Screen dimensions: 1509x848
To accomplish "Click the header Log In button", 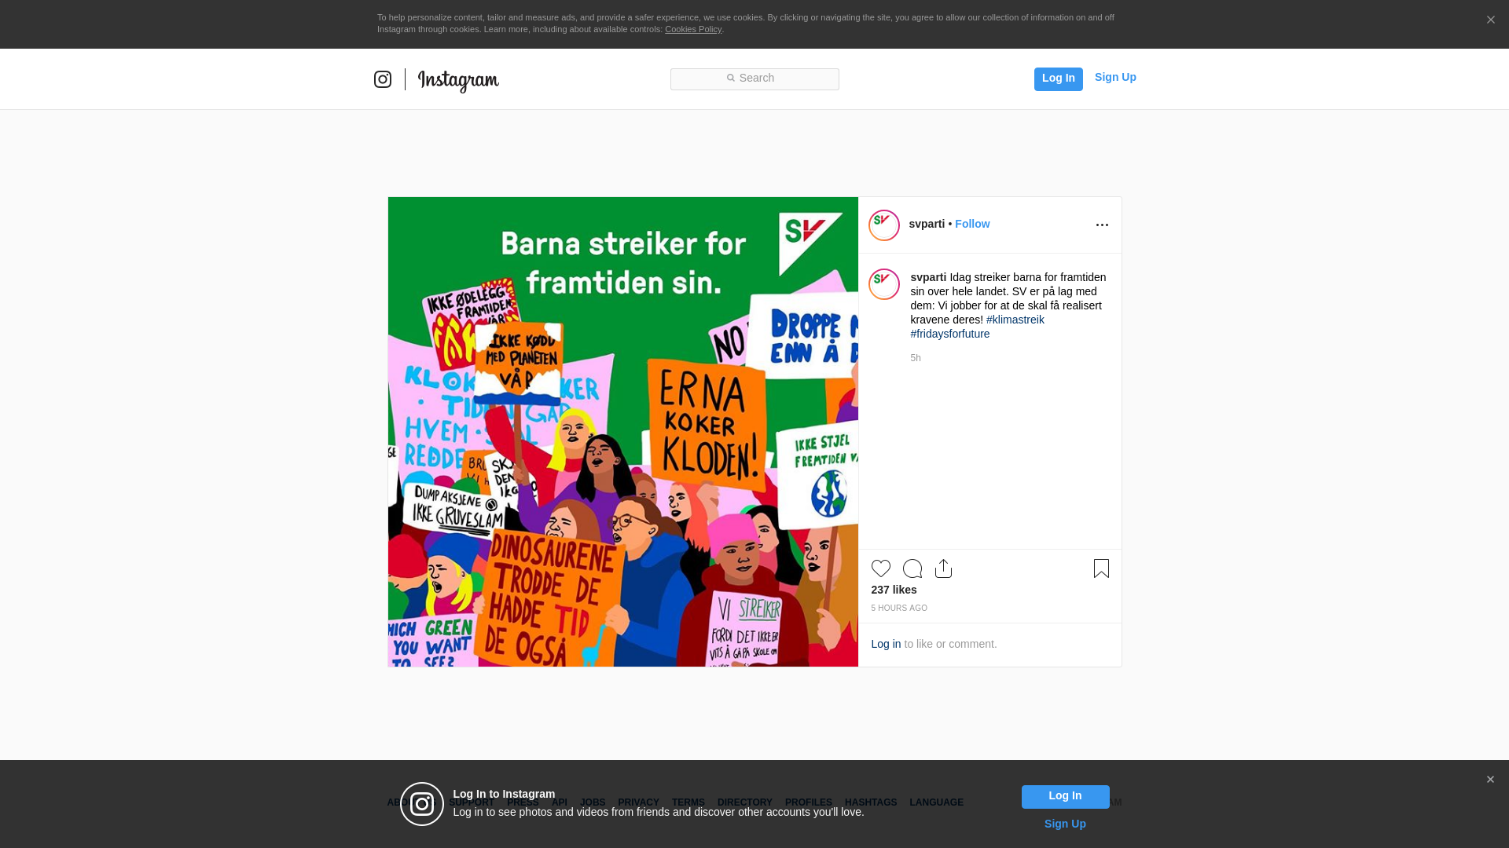I will [x=1058, y=79].
